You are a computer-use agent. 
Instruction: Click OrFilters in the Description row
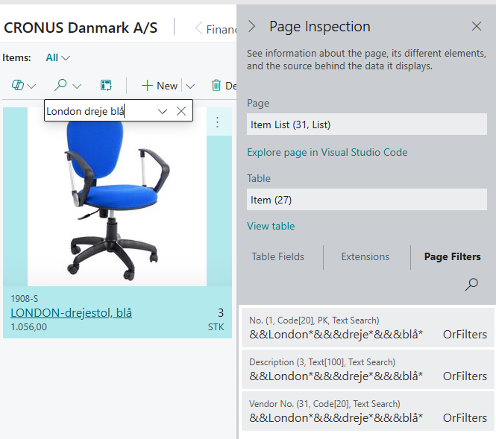coord(465,376)
